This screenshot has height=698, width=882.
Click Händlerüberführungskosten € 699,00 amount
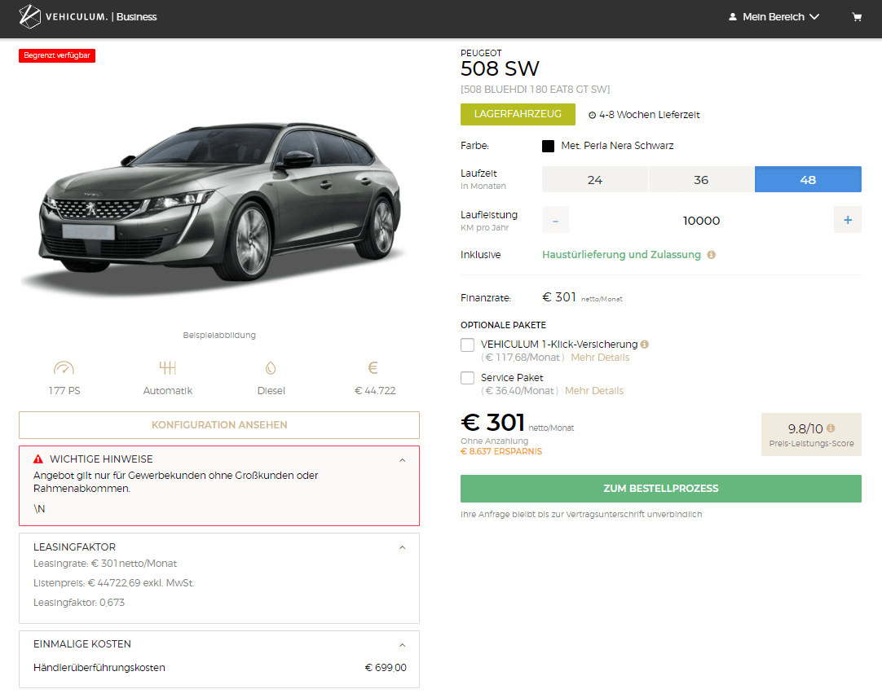(386, 668)
